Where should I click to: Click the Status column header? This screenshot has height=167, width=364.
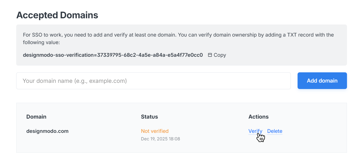click(x=149, y=117)
